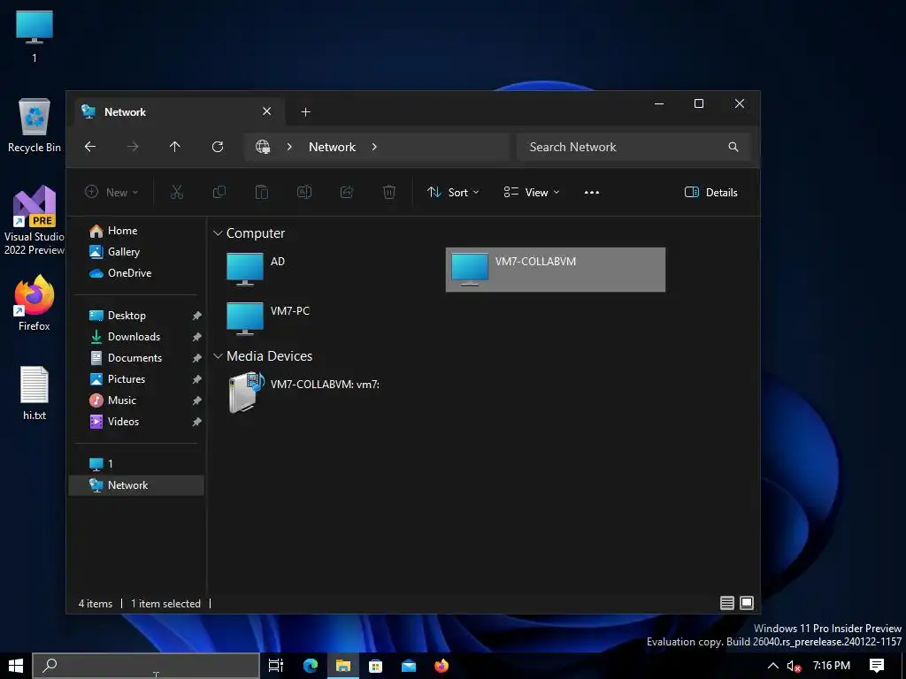Switch to large icons view in status bar

[747, 603]
